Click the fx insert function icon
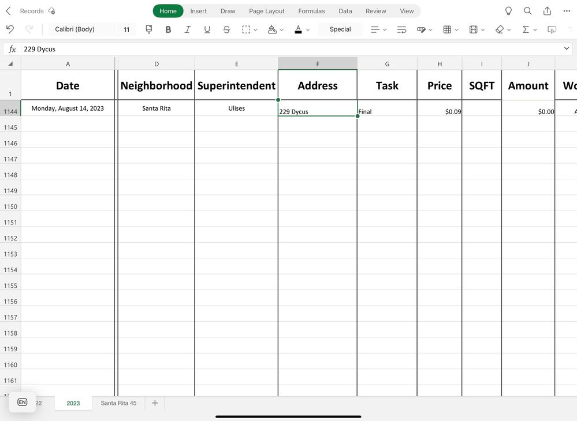Screen dimensions: 577x421 pyautogui.click(x=12, y=49)
